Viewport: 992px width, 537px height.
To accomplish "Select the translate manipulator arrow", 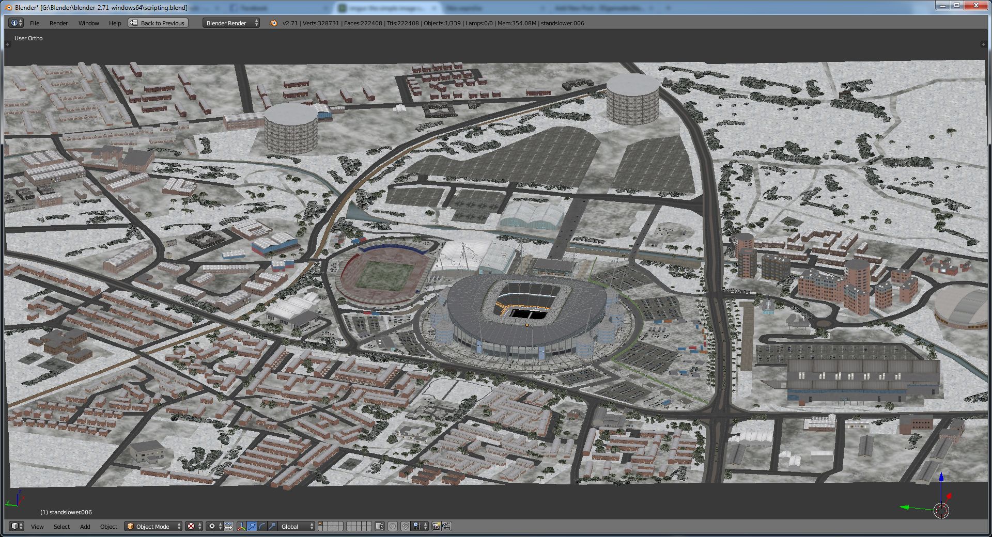I will pos(252,526).
